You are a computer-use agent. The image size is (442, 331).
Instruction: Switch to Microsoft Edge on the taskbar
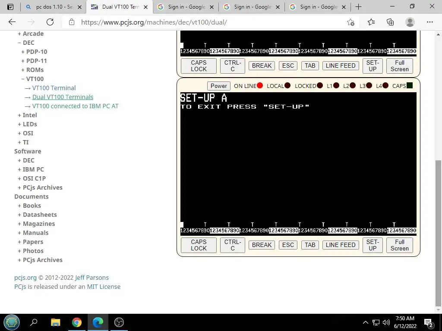[x=98, y=322]
